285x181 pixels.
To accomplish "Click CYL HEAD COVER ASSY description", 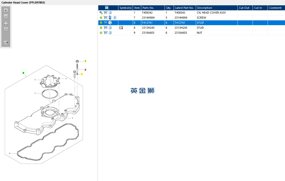I will [211, 13].
